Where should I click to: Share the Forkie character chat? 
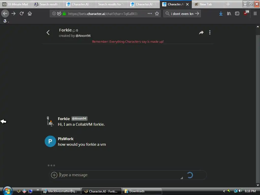201,32
